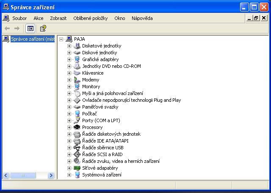Expand the Modemy node
Image resolution: width=271 pixels, height=193 pixels.
pos(69,80)
